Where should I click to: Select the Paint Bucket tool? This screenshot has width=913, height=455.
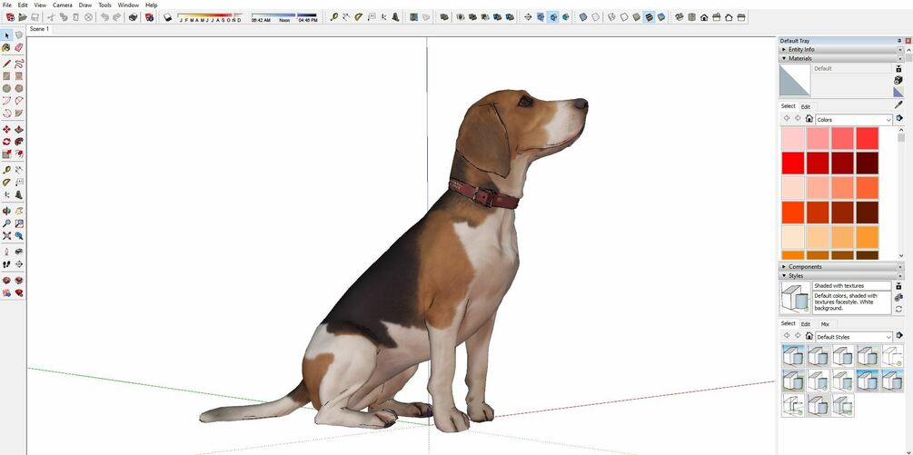click(x=6, y=48)
